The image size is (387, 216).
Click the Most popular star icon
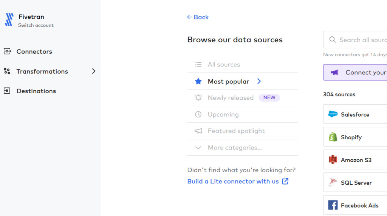[198, 81]
